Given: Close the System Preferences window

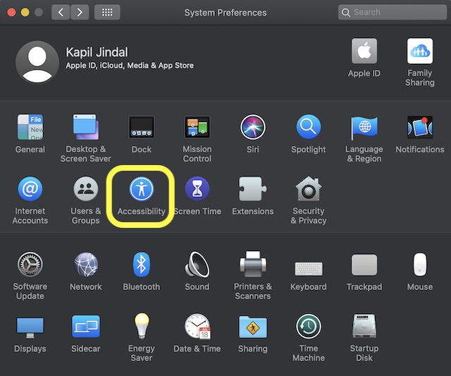Looking at the screenshot, I should pos(11,13).
